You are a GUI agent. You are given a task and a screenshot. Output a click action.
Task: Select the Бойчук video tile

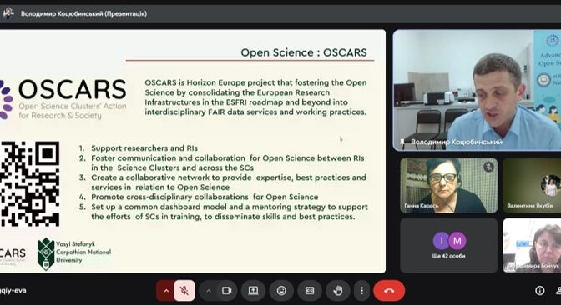click(532, 246)
